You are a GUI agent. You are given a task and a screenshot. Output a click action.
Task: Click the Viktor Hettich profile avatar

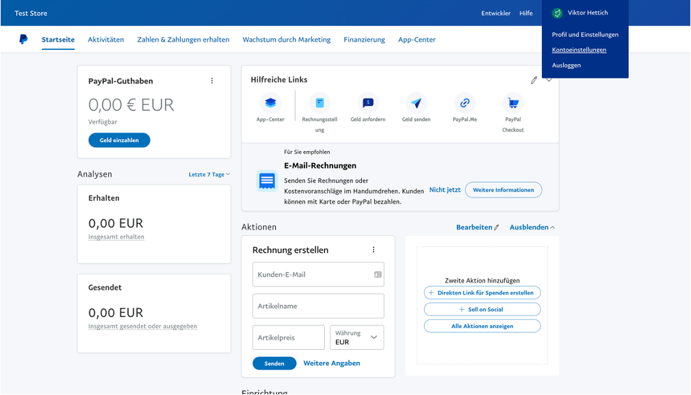557,13
